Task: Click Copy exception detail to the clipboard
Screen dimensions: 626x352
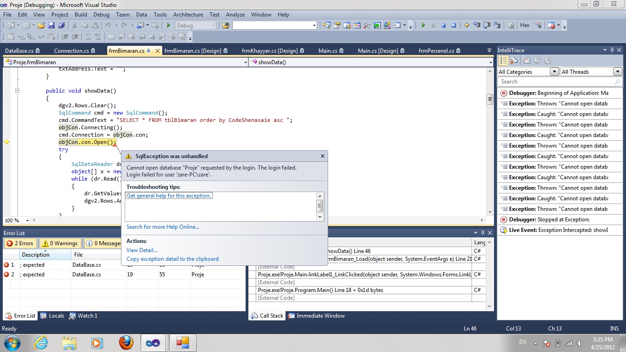Action: (172, 259)
